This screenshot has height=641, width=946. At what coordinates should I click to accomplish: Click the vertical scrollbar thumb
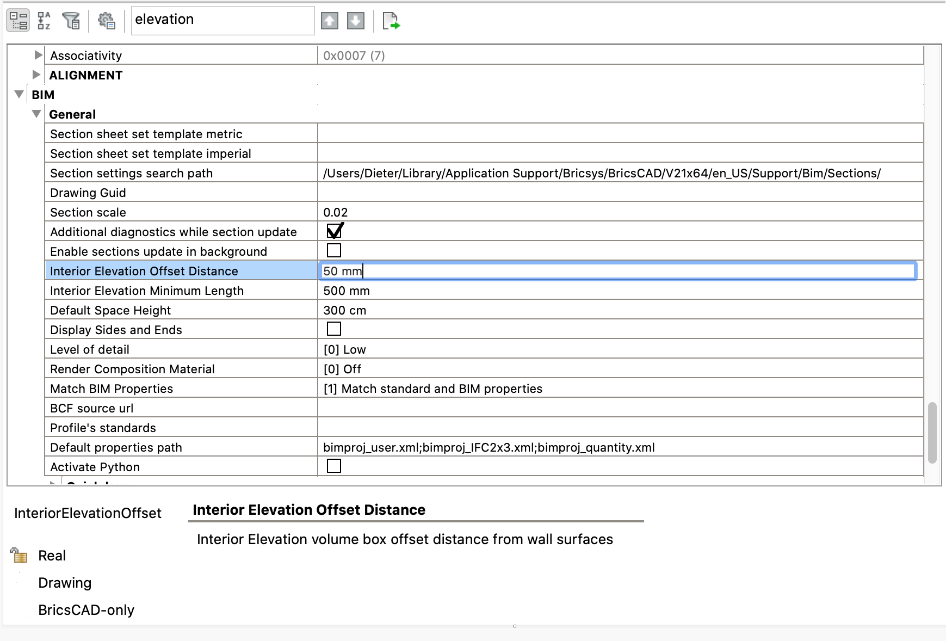(x=932, y=433)
